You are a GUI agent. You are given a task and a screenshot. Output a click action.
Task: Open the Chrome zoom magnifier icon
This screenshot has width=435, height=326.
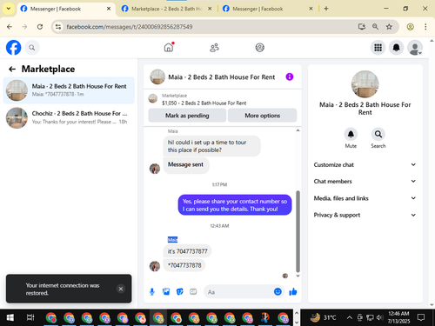click(375, 27)
